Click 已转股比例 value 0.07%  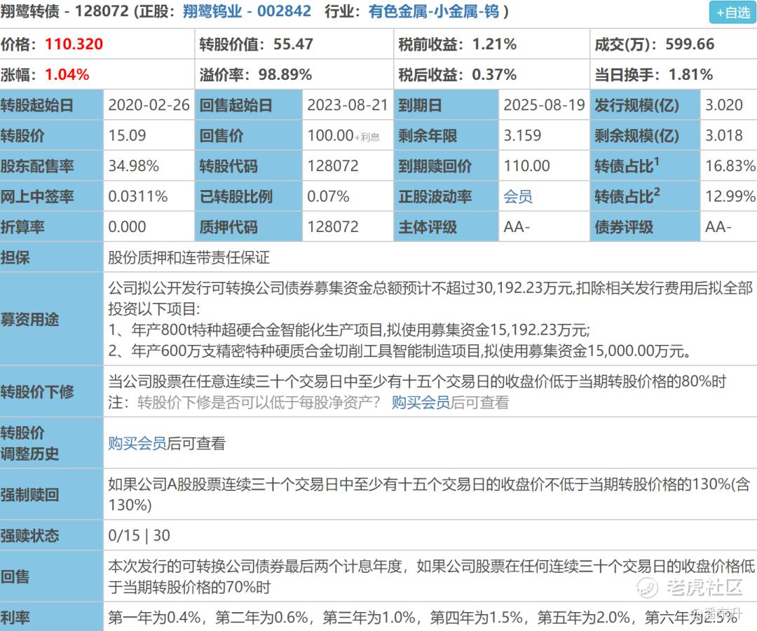[328, 196]
